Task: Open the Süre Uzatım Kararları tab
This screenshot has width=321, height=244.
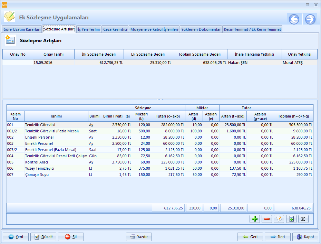Action: tap(22, 29)
